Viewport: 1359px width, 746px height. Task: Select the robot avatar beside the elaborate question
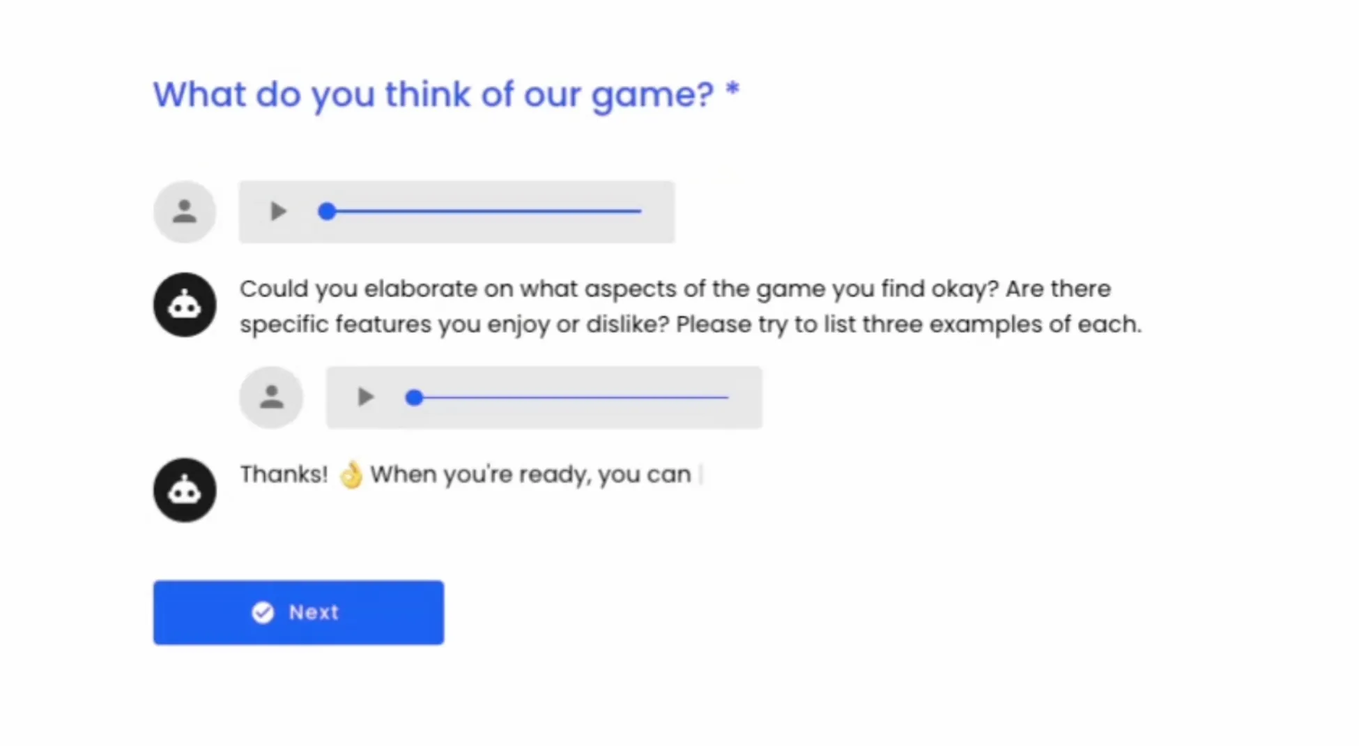185,305
